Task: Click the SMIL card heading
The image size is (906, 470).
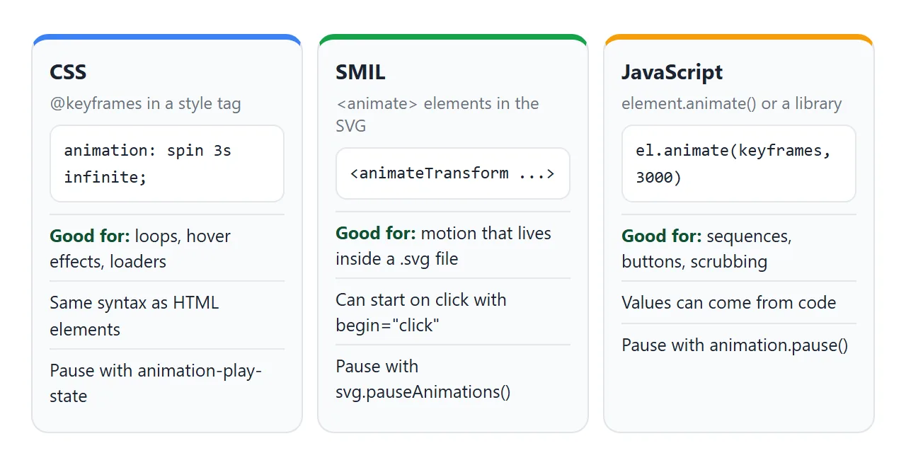Action: coord(360,72)
